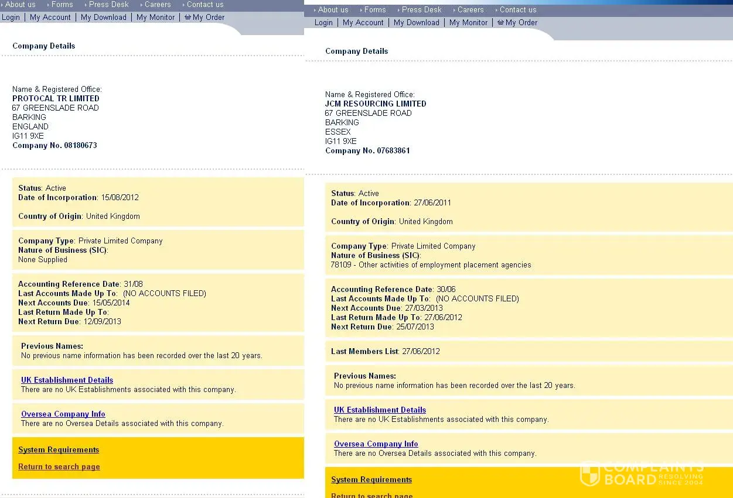Viewport: 733px width, 498px height.
Task: Select company name PROTOCAL TR LIMITED
Action: [56, 99]
